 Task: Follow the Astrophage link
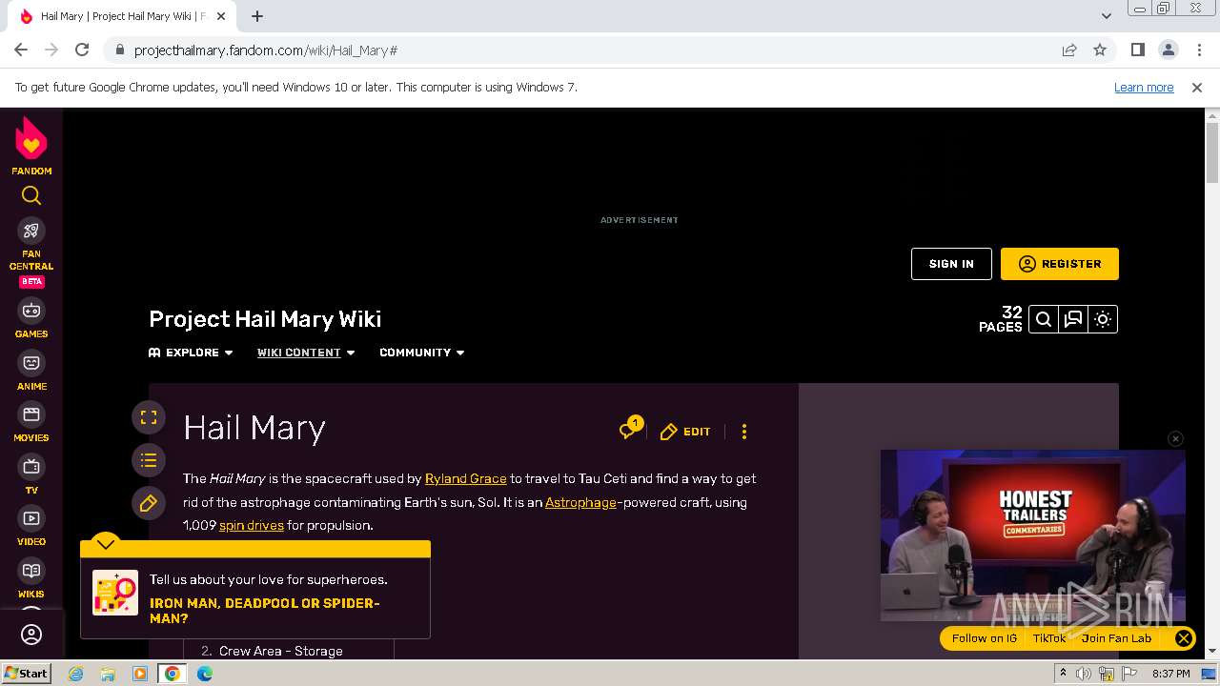point(580,502)
